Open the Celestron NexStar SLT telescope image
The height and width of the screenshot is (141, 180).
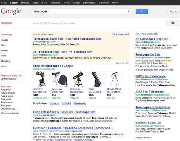click(x=78, y=79)
